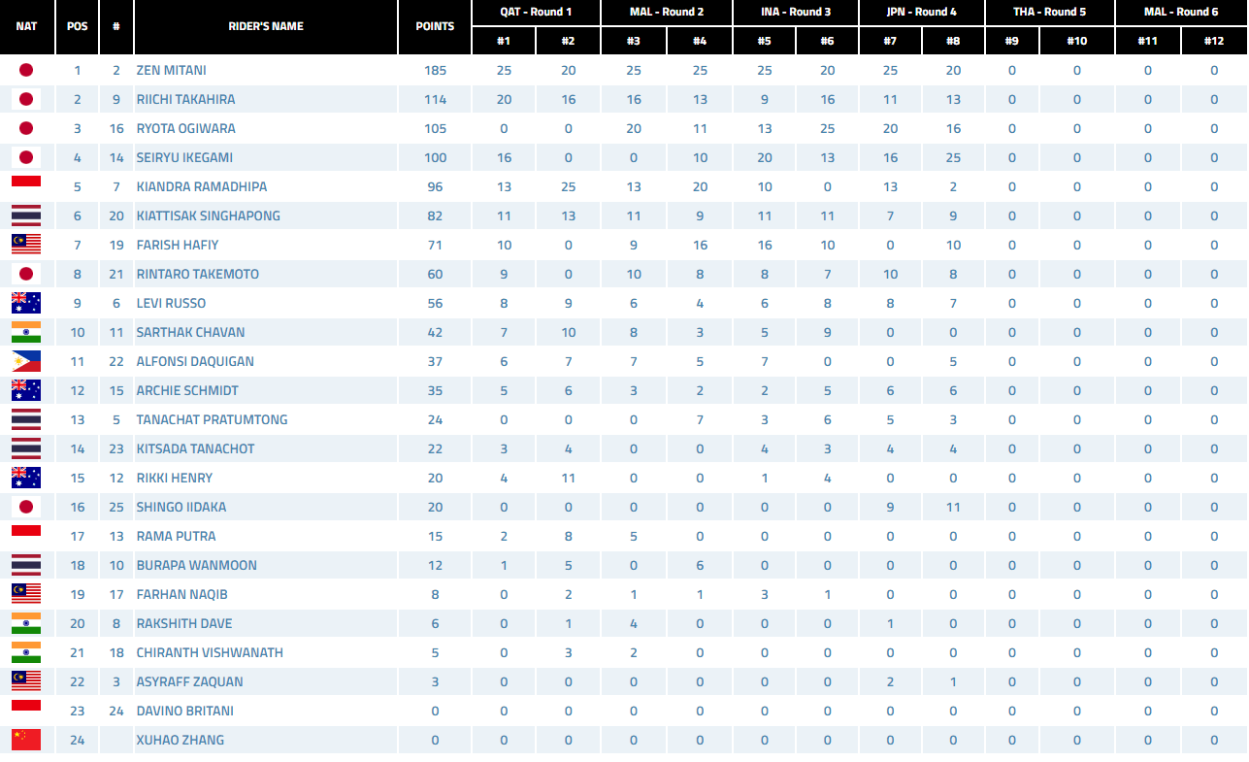Click the Indonesia flag next to Kiandra Ramadhipa
1249x762 pixels.
(26, 186)
